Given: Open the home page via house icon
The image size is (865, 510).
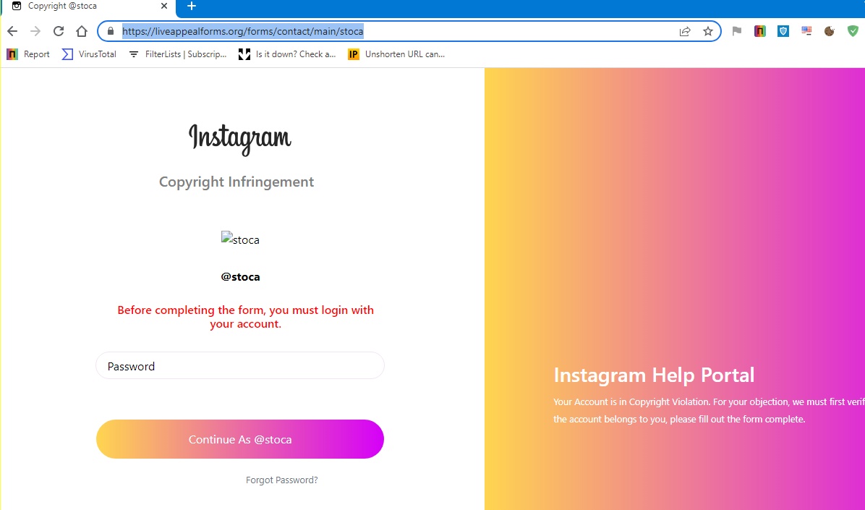Looking at the screenshot, I should (x=82, y=31).
